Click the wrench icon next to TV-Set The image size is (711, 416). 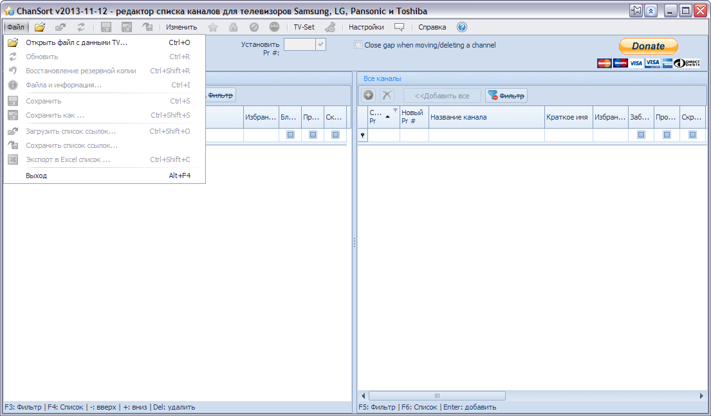coord(330,27)
